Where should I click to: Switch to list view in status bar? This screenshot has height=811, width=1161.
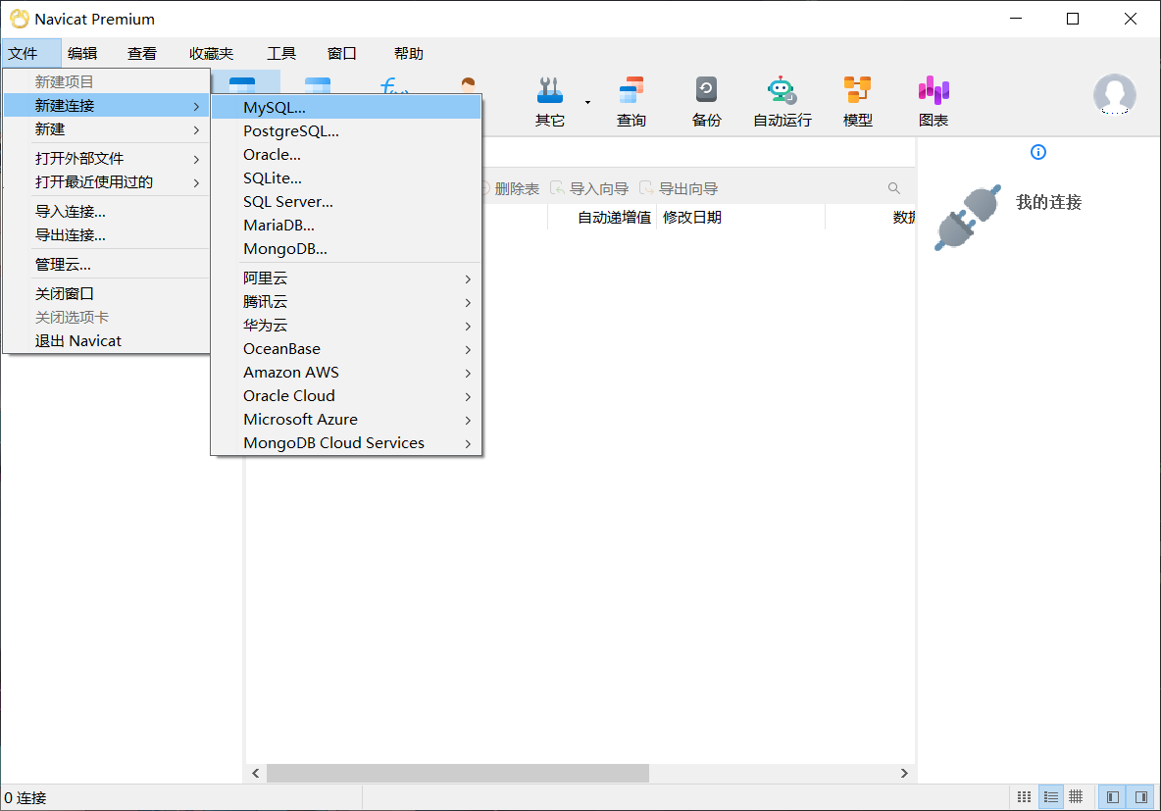click(1050, 797)
